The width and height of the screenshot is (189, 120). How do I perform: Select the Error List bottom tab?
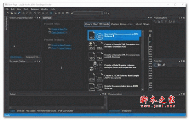tap(20, 111)
